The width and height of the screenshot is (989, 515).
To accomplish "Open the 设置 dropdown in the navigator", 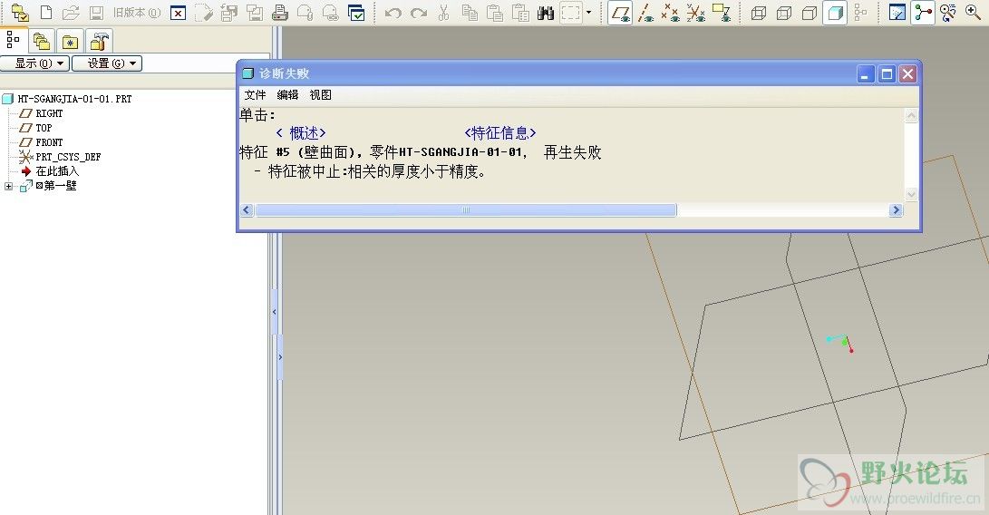I will click(x=107, y=63).
